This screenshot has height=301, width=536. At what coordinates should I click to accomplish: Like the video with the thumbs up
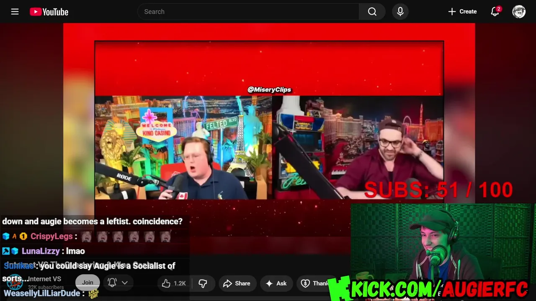(x=174, y=283)
